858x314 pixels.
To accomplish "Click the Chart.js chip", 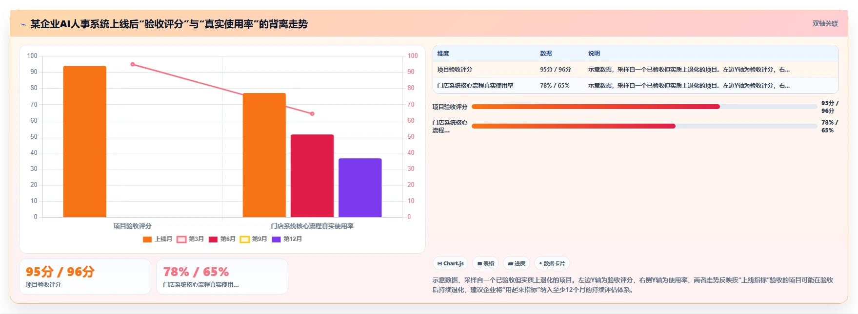I will [x=450, y=263].
